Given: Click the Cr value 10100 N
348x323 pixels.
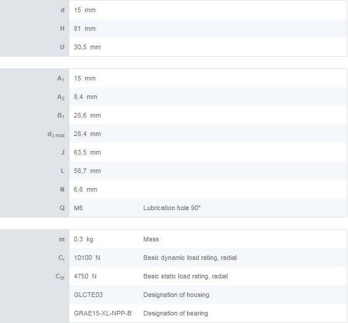Looking at the screenshot, I should (87, 258).
